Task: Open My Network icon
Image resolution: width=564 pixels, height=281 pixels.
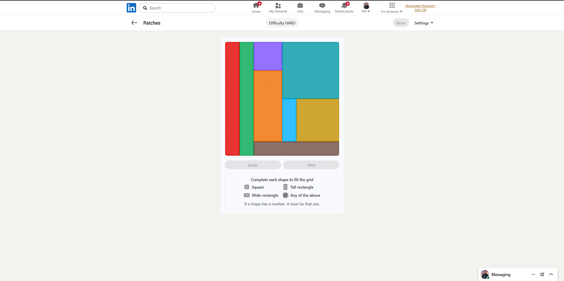Action: (278, 6)
